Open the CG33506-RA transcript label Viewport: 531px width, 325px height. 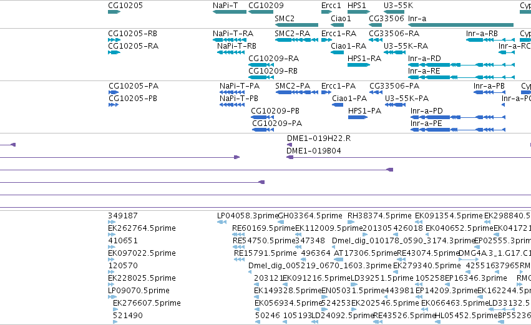point(394,34)
